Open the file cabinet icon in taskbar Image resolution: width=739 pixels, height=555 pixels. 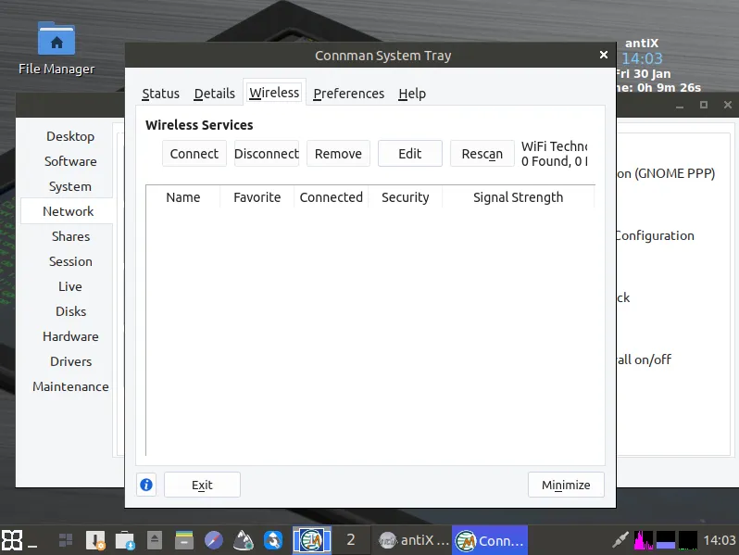[183, 540]
